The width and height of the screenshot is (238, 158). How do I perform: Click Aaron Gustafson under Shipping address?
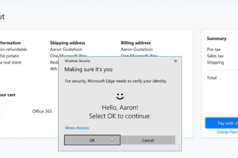pyautogui.click(x=66, y=49)
